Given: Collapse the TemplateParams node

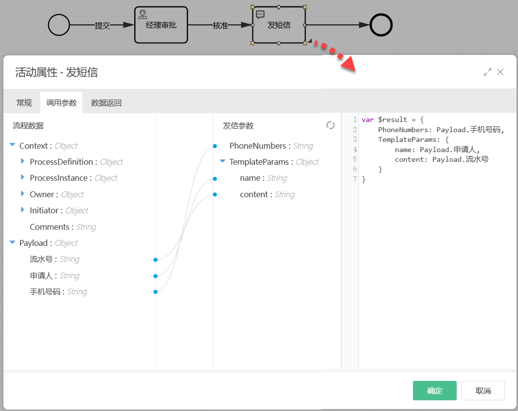Looking at the screenshot, I should pos(223,161).
